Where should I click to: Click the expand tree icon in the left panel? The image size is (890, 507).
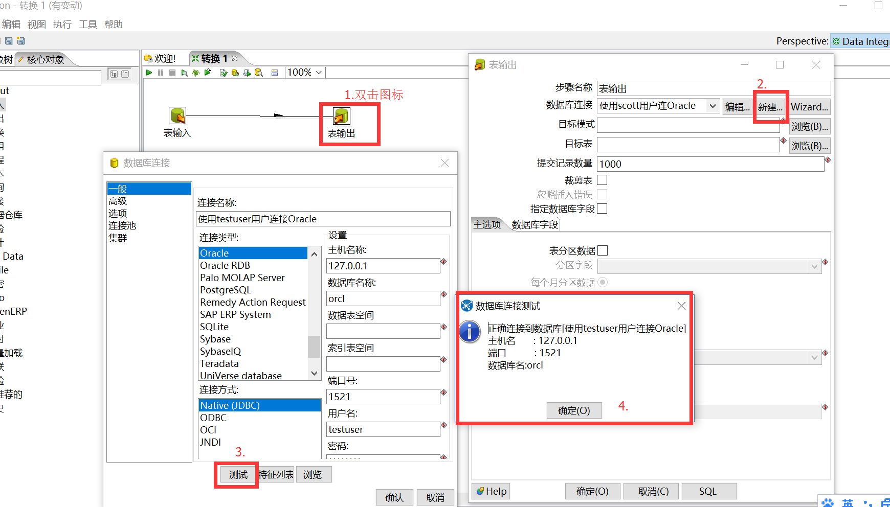click(x=114, y=74)
